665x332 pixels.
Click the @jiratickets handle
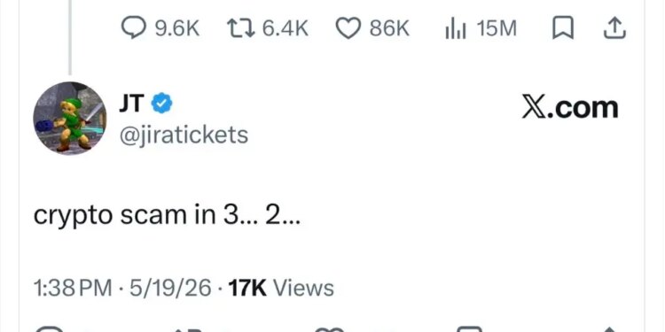(x=184, y=135)
